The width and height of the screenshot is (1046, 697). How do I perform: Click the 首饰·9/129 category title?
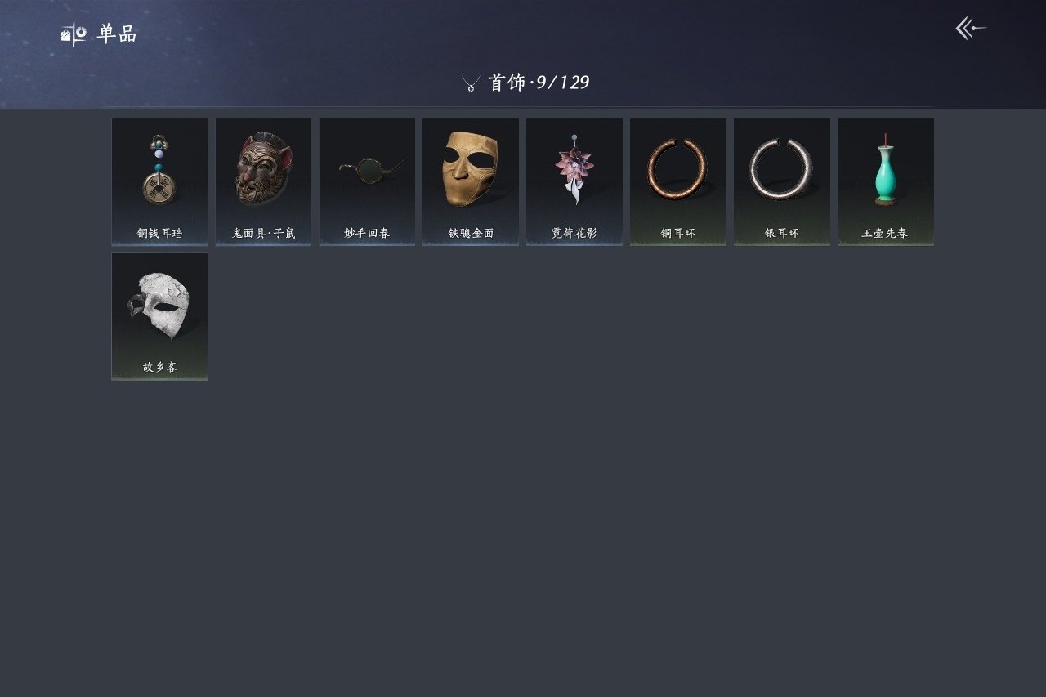point(539,83)
